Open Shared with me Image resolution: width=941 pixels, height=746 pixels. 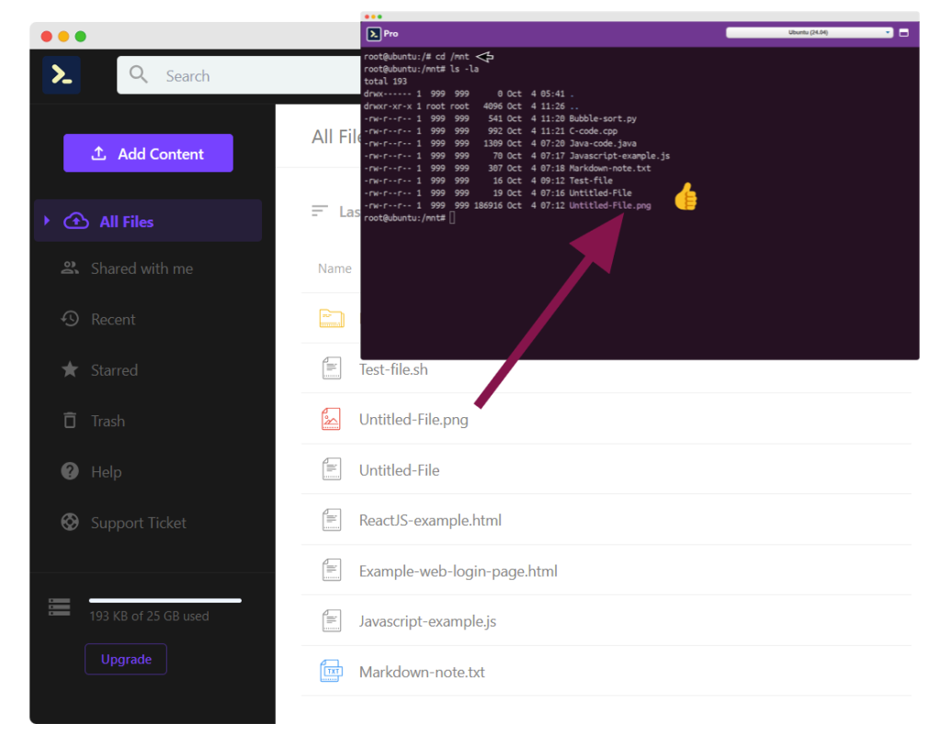tap(142, 268)
